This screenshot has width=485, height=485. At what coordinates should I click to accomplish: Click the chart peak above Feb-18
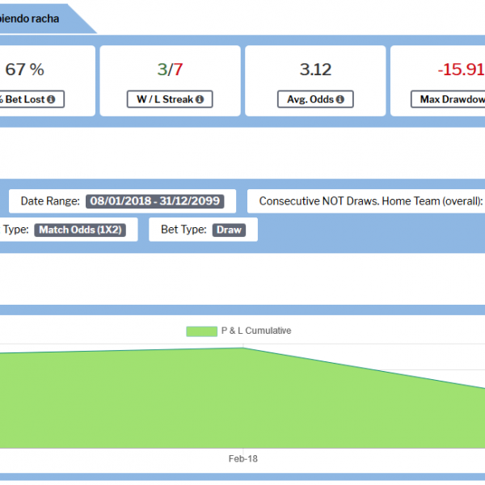pos(242,348)
